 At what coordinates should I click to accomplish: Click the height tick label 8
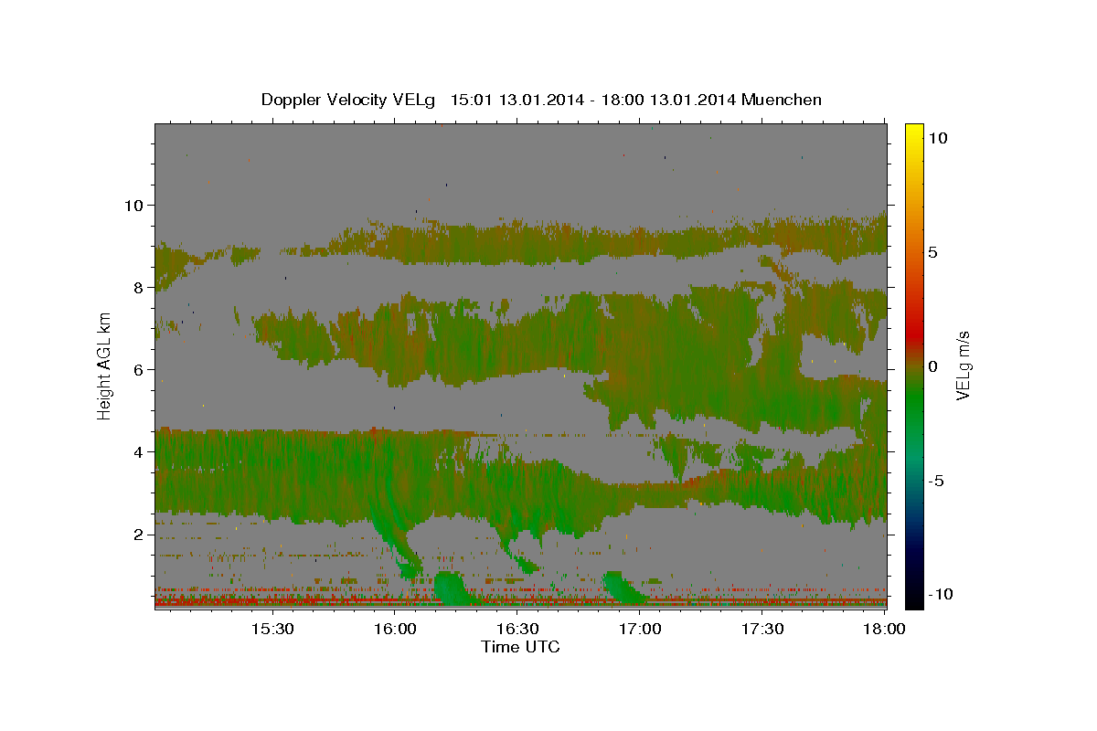[138, 287]
